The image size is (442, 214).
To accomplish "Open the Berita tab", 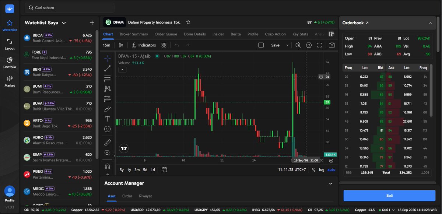I will click(236, 34).
